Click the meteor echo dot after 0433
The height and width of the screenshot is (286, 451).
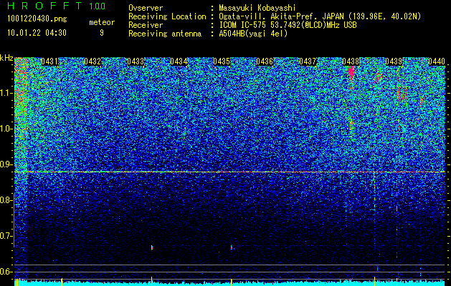[152, 247]
